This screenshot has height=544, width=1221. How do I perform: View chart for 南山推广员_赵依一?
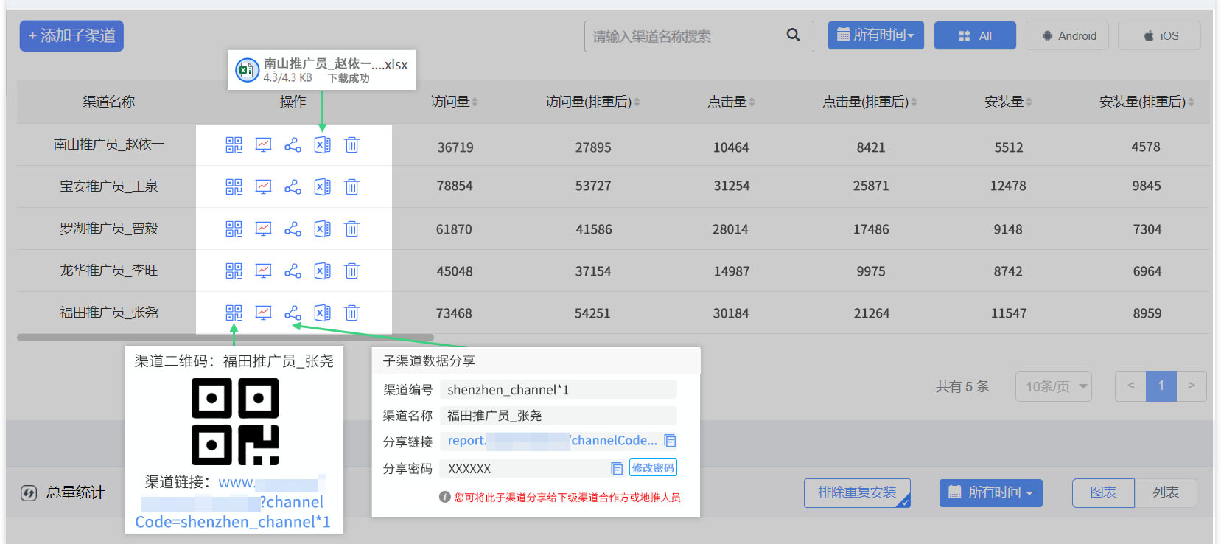[263, 145]
